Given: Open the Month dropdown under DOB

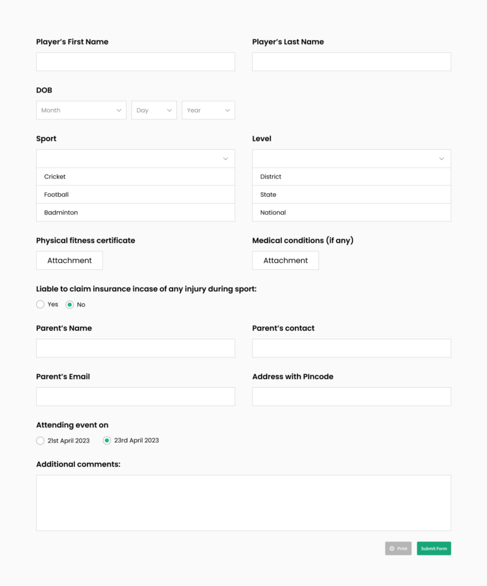Looking at the screenshot, I should 81,110.
